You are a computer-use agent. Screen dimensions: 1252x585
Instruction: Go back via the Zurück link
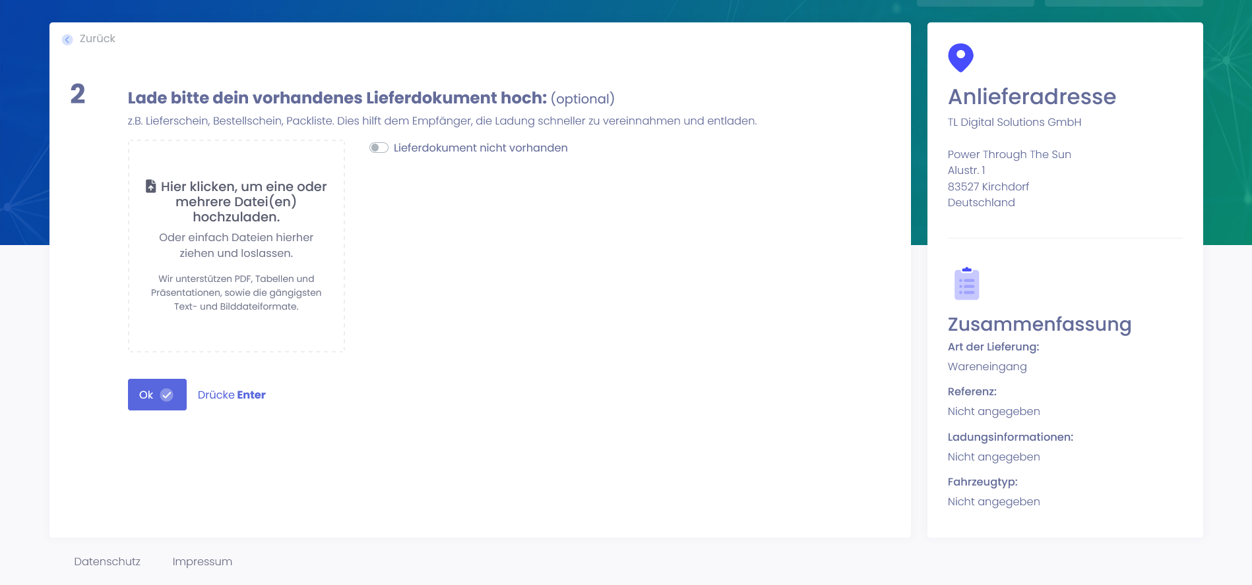[x=97, y=39]
